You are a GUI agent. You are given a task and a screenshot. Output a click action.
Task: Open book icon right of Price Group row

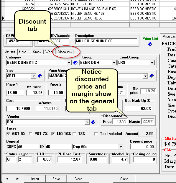pos(152,76)
